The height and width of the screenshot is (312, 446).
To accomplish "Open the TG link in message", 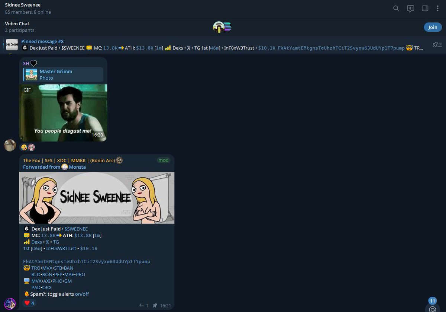I will [56, 242].
